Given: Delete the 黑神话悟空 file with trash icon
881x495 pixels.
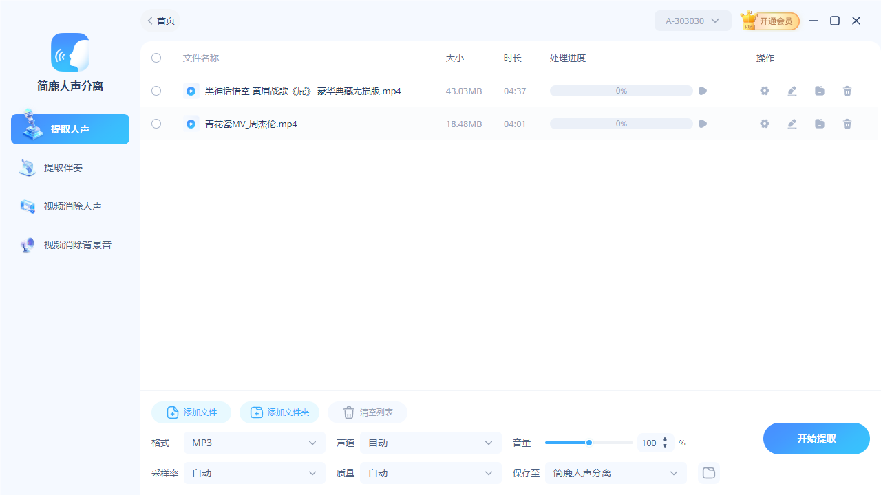Looking at the screenshot, I should [x=847, y=90].
